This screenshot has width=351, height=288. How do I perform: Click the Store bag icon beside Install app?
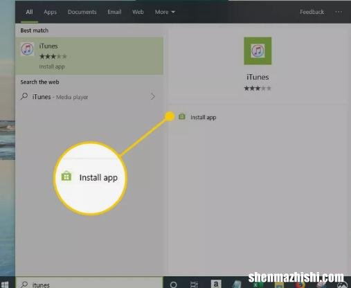(182, 116)
